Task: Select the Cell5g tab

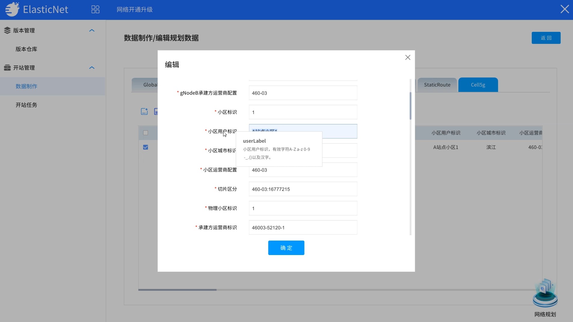Action: [x=478, y=85]
